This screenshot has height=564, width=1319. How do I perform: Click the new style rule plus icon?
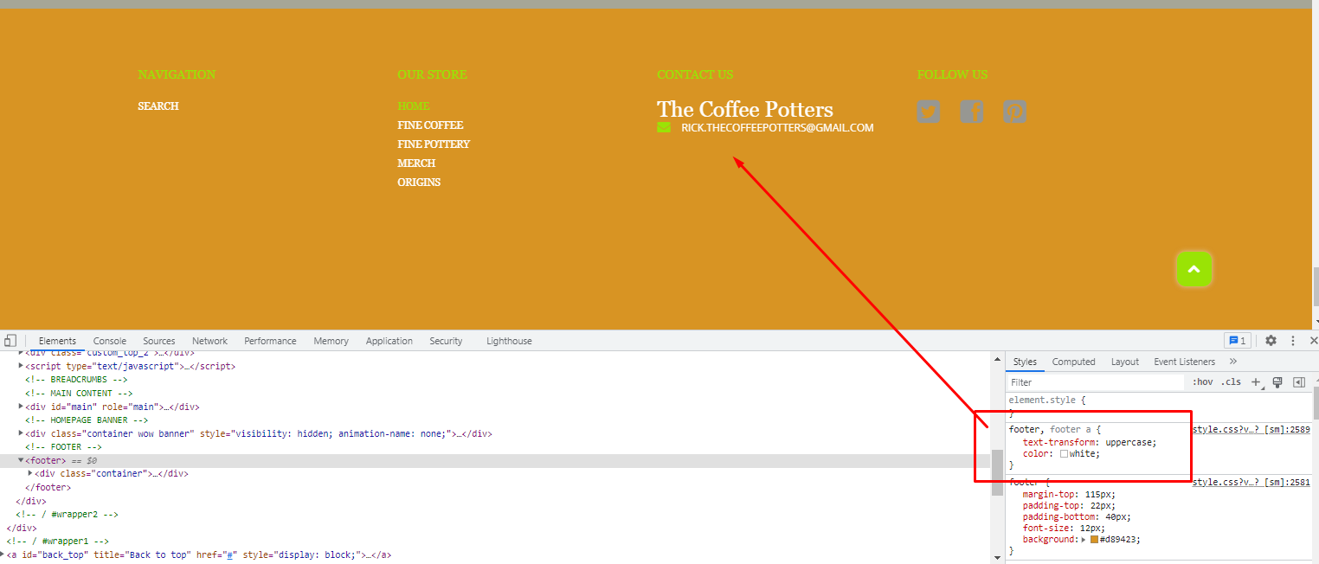[x=1256, y=382]
